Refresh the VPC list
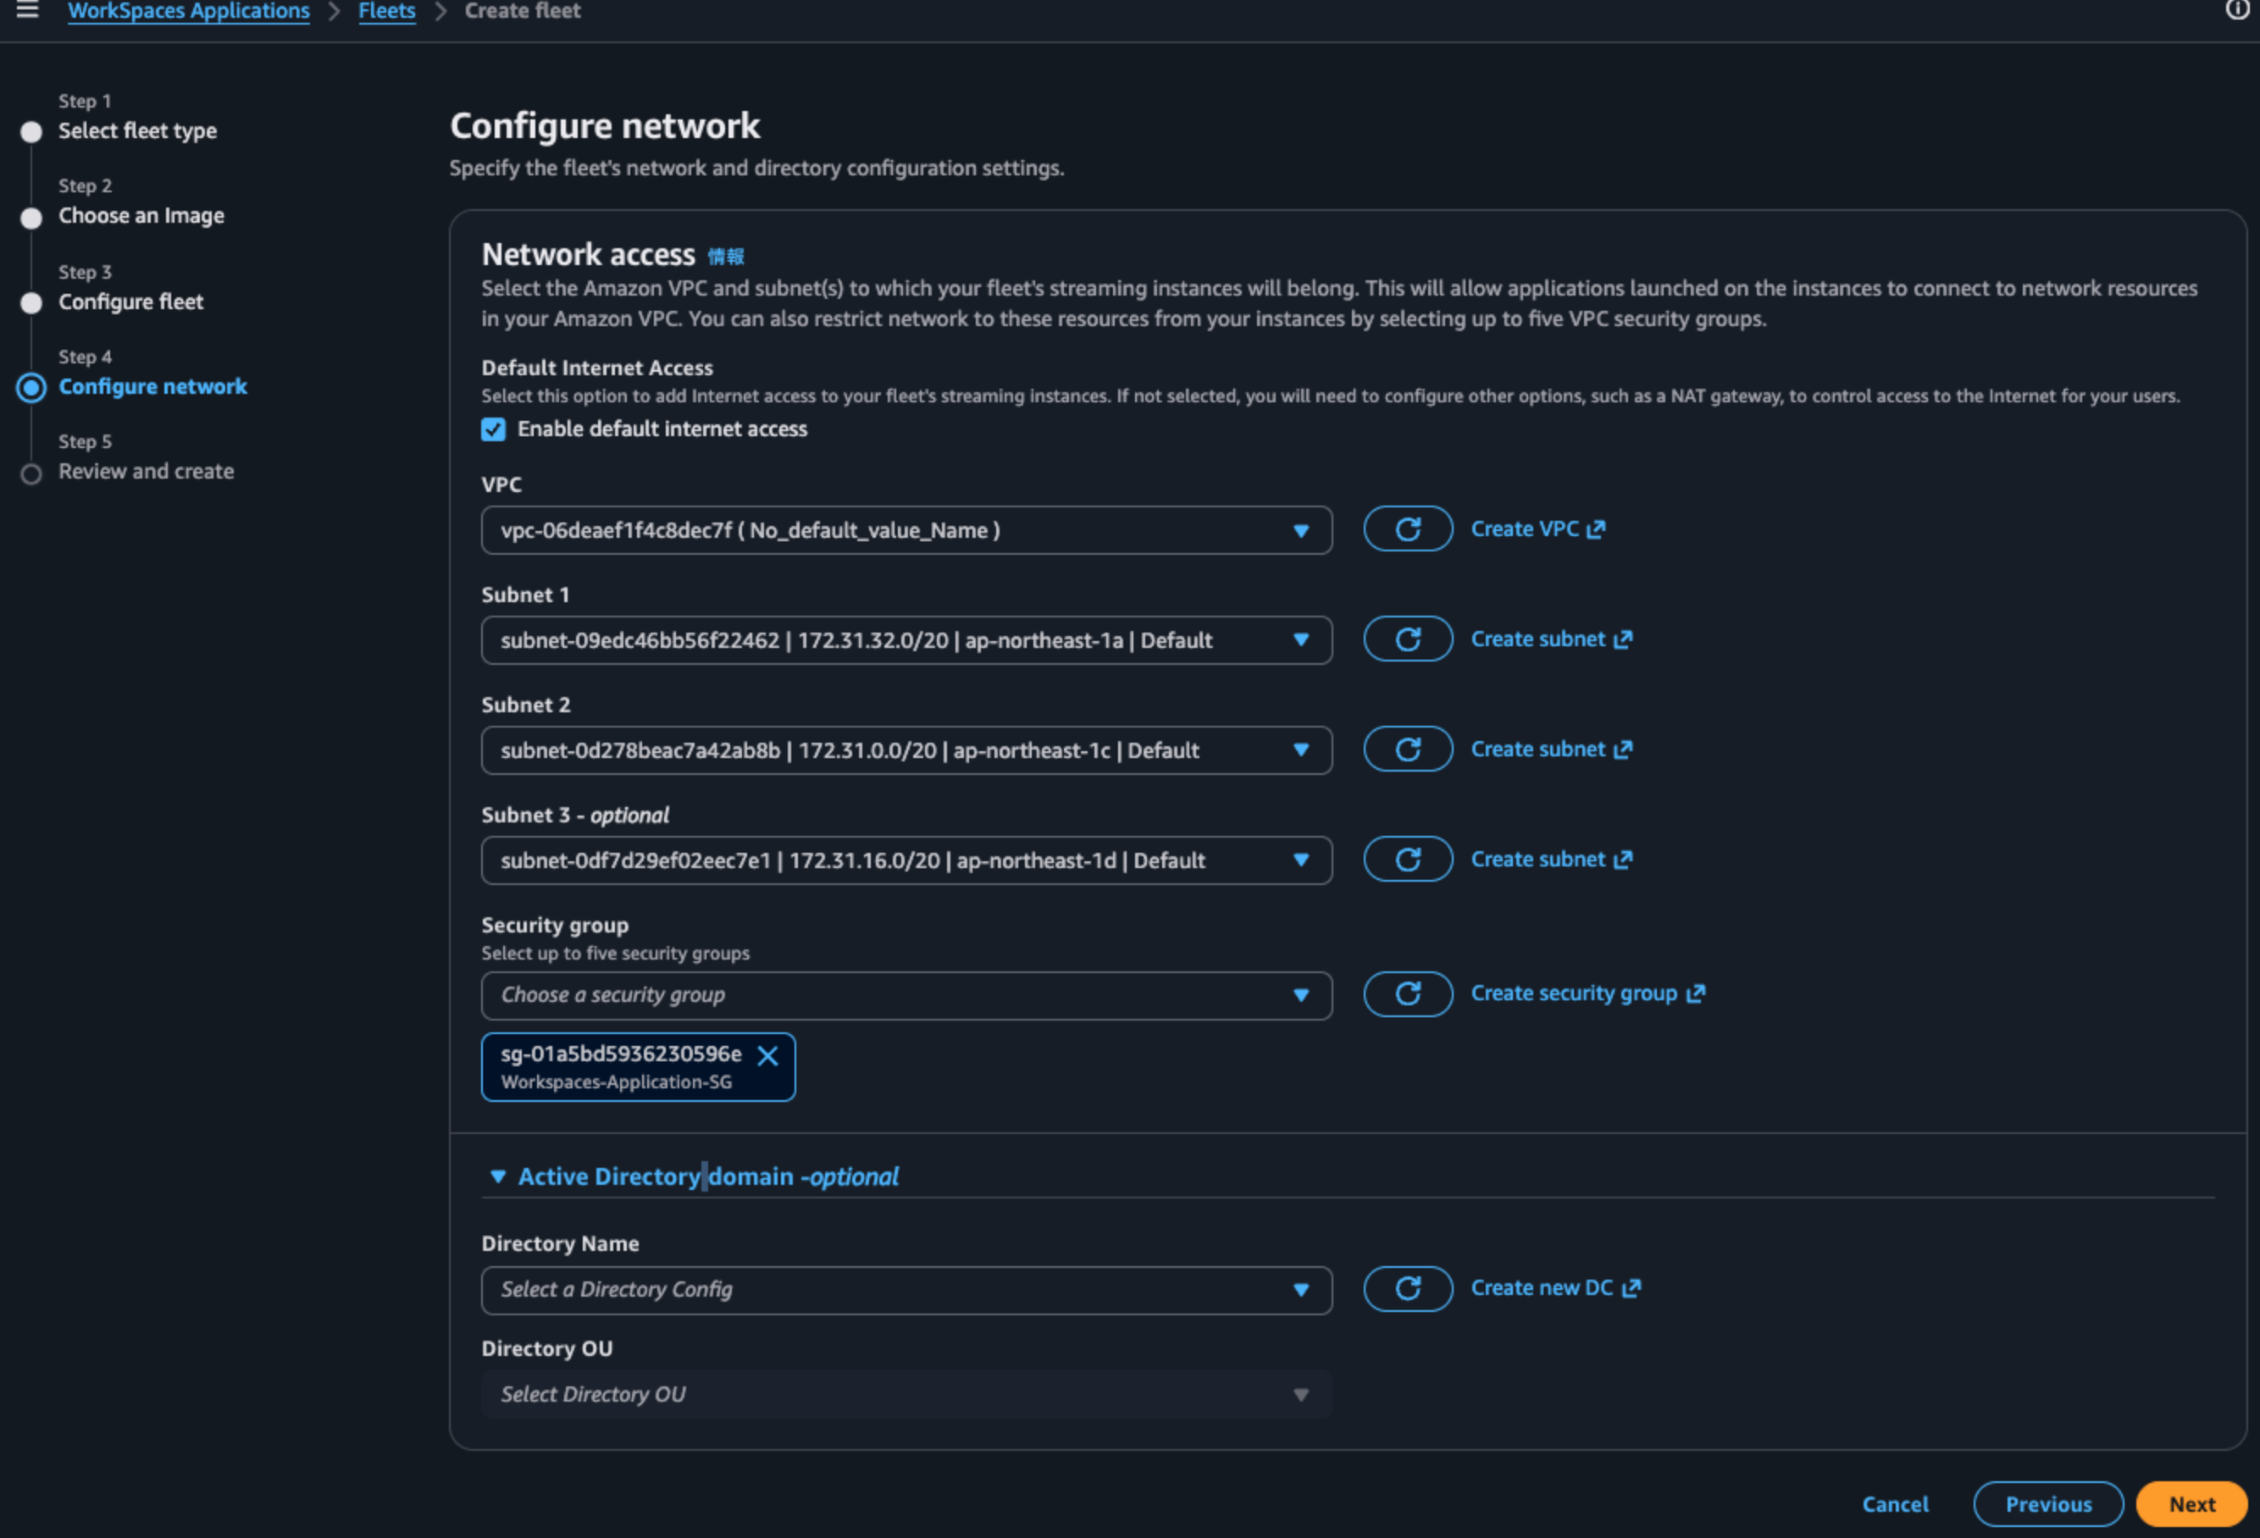 pos(1407,528)
